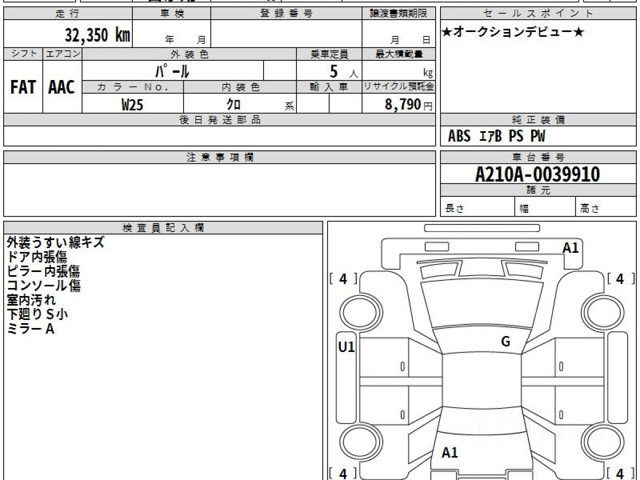Screen dimensions: 640x480
Task: Select the 8,790円 recycle deposit amount
Action: [x=409, y=105]
